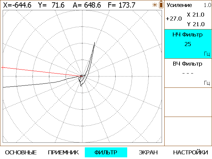Click the X 21.0 gain value

point(196,15)
